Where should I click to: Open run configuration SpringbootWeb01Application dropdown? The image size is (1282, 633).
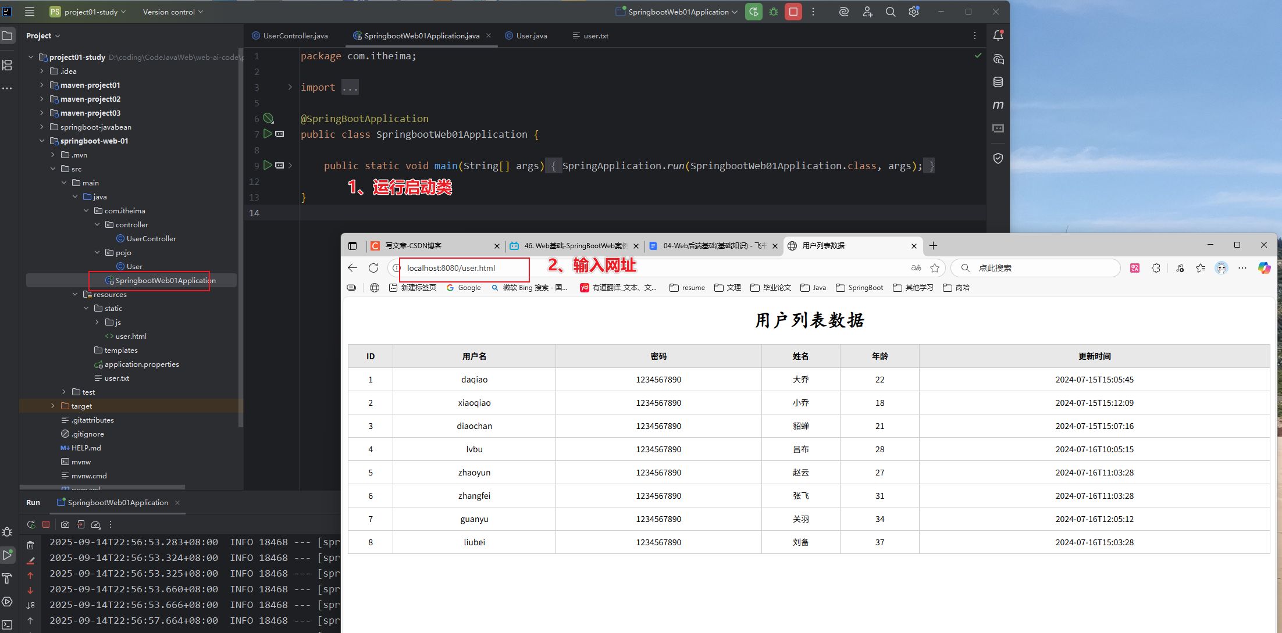click(676, 12)
